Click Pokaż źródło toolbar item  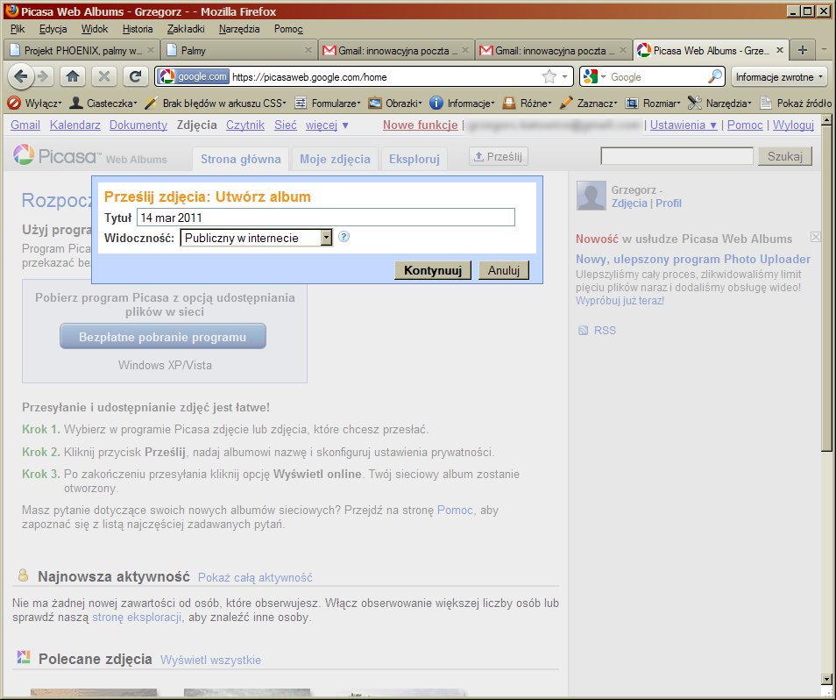[x=797, y=103]
